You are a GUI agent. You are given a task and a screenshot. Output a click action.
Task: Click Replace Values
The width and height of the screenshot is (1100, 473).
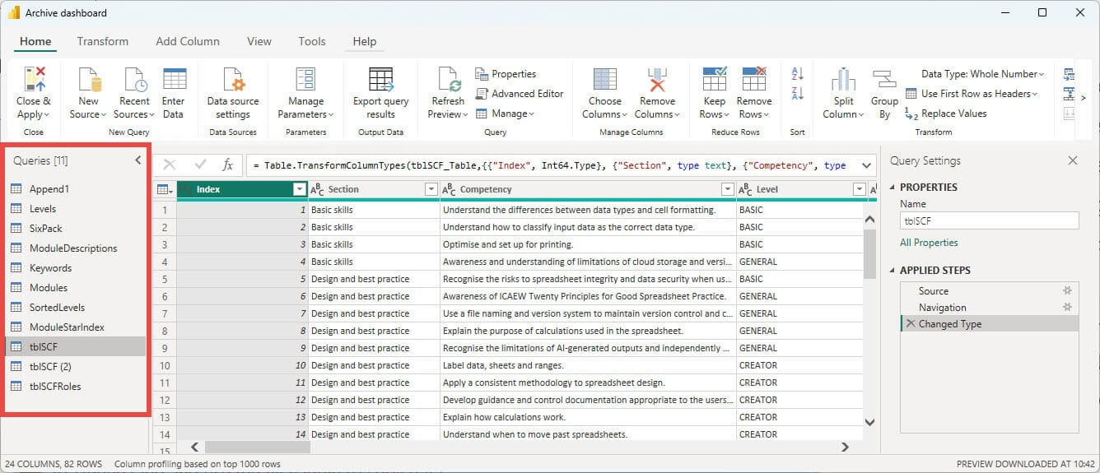click(946, 114)
